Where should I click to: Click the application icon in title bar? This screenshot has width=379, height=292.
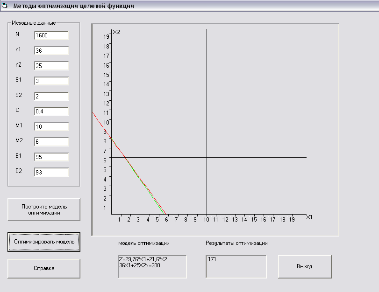tap(4, 5)
